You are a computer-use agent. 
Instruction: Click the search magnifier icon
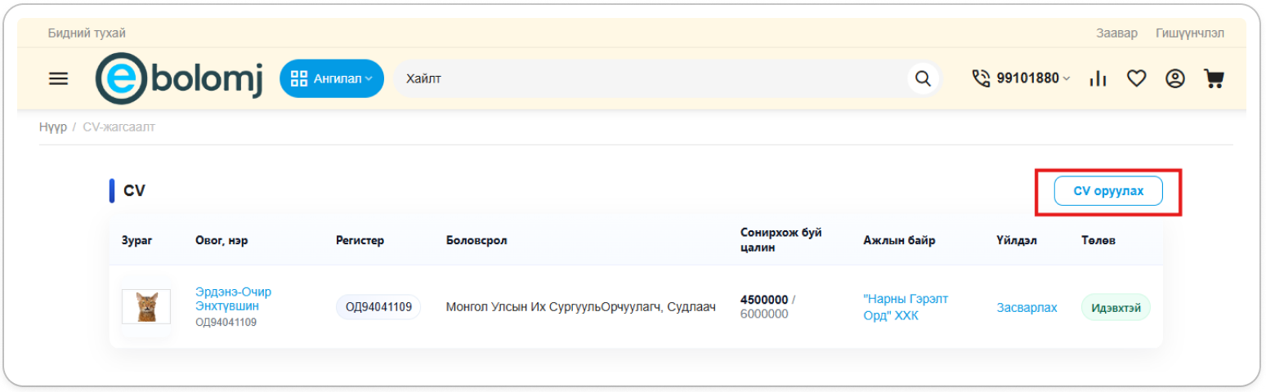tap(923, 78)
